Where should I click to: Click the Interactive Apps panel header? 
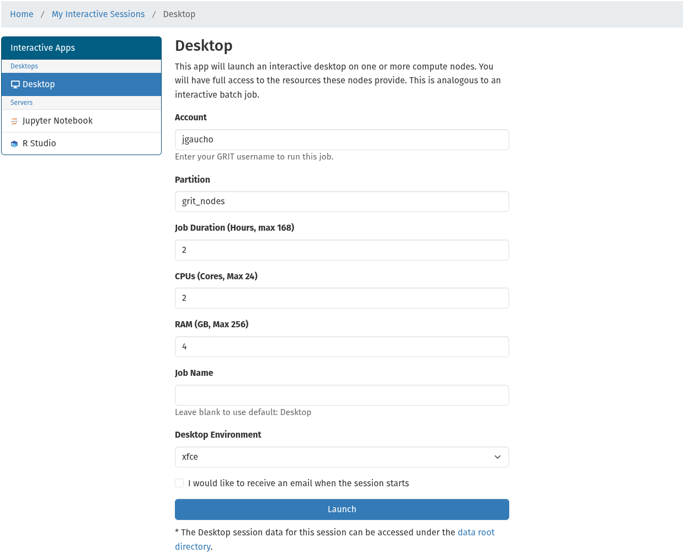click(x=81, y=48)
